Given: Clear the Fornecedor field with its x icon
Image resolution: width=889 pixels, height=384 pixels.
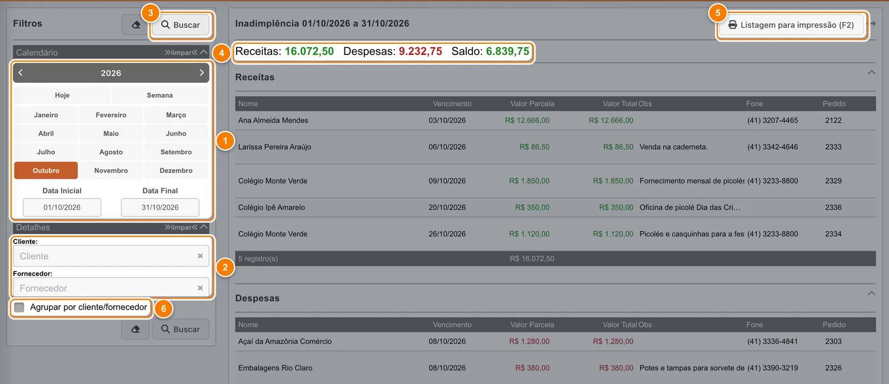Looking at the screenshot, I should (200, 289).
